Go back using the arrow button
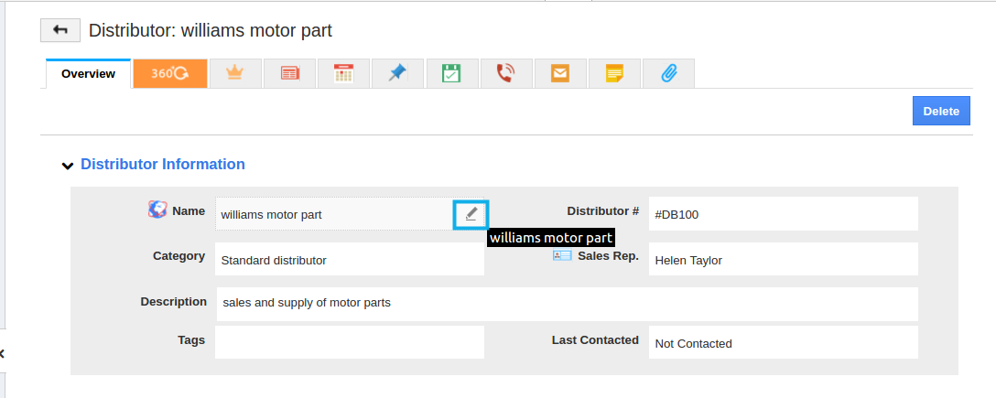Viewport: 996px width, 398px height. coord(60,30)
